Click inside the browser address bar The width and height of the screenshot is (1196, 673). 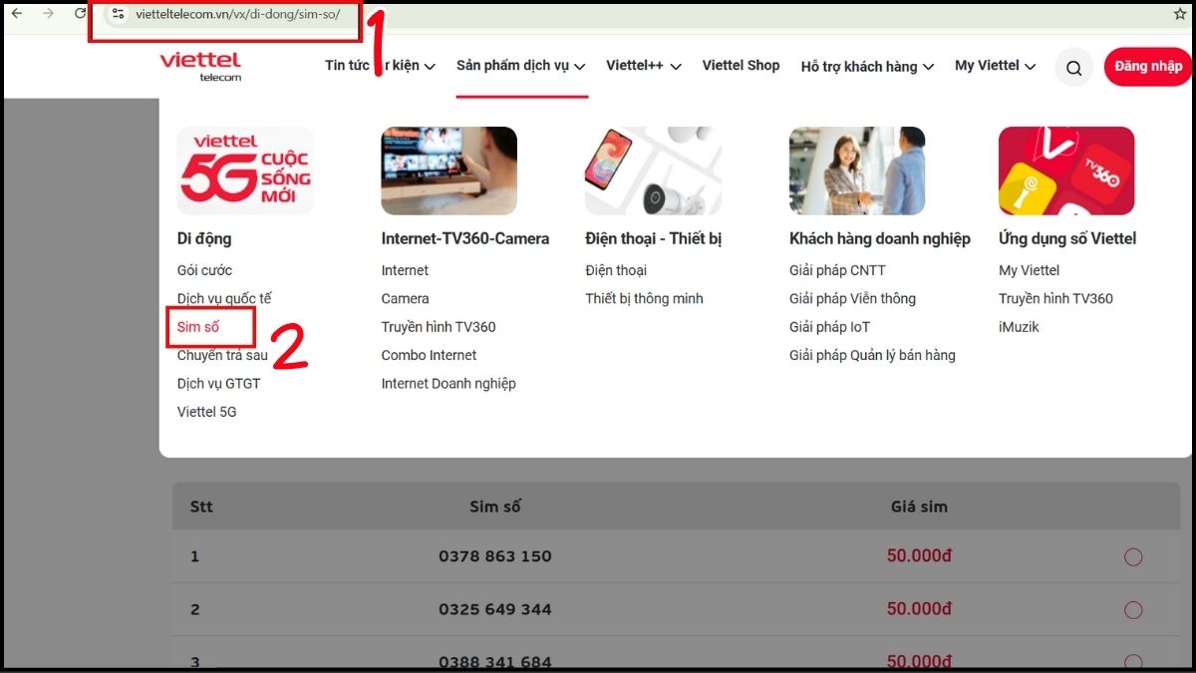pyautogui.click(x=249, y=14)
